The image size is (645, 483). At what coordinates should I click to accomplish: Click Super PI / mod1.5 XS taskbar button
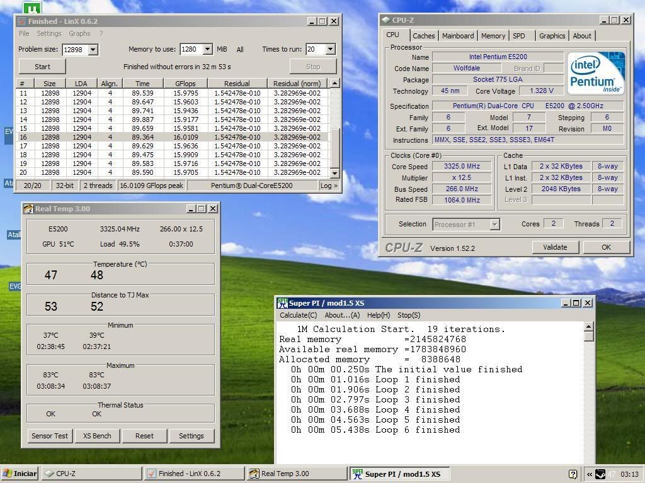point(399,474)
